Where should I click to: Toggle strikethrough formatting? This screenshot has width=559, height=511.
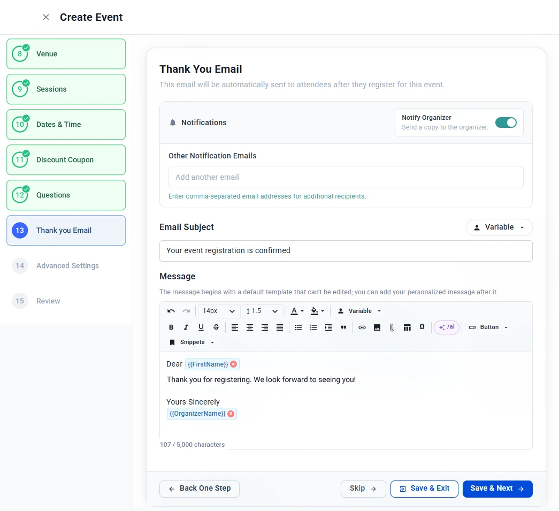click(216, 327)
